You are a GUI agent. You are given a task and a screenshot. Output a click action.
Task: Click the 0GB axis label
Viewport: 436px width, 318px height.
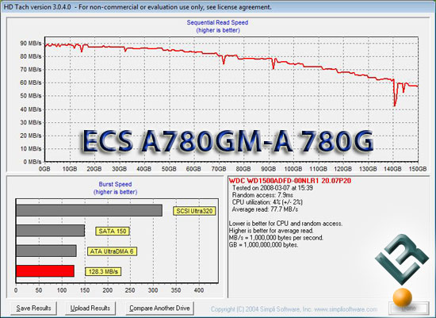pos(44,169)
